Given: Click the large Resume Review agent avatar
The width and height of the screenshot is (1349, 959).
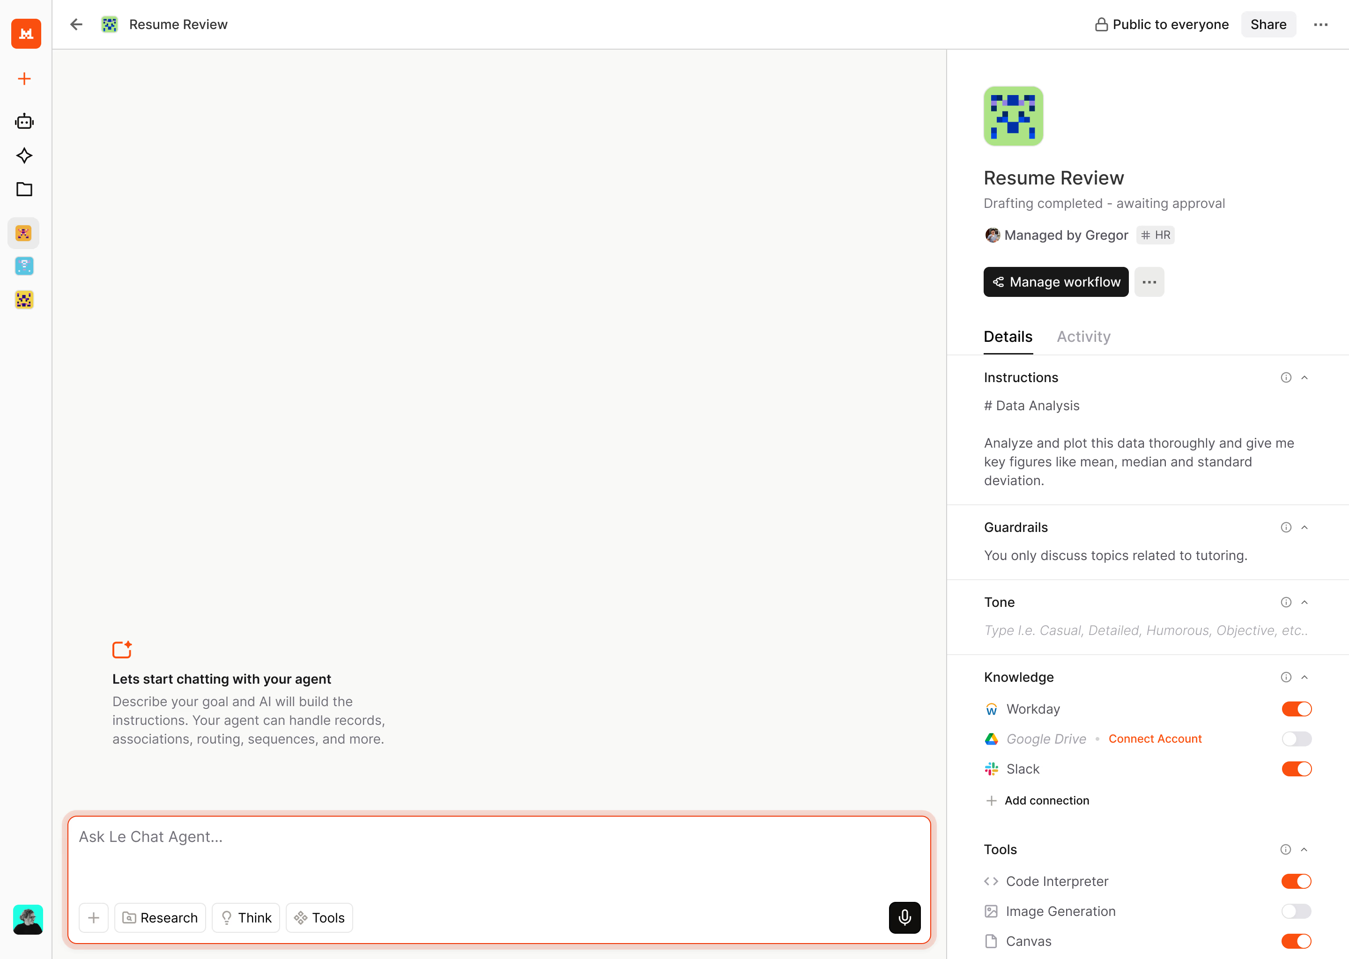Looking at the screenshot, I should [1013, 116].
